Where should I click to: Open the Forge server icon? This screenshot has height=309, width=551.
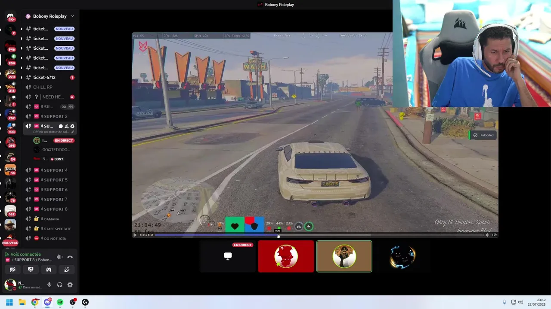(x=10, y=170)
